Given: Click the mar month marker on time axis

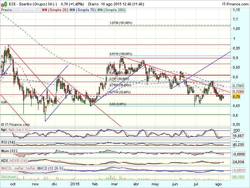Looking at the screenshot, I should (x=115, y=184).
